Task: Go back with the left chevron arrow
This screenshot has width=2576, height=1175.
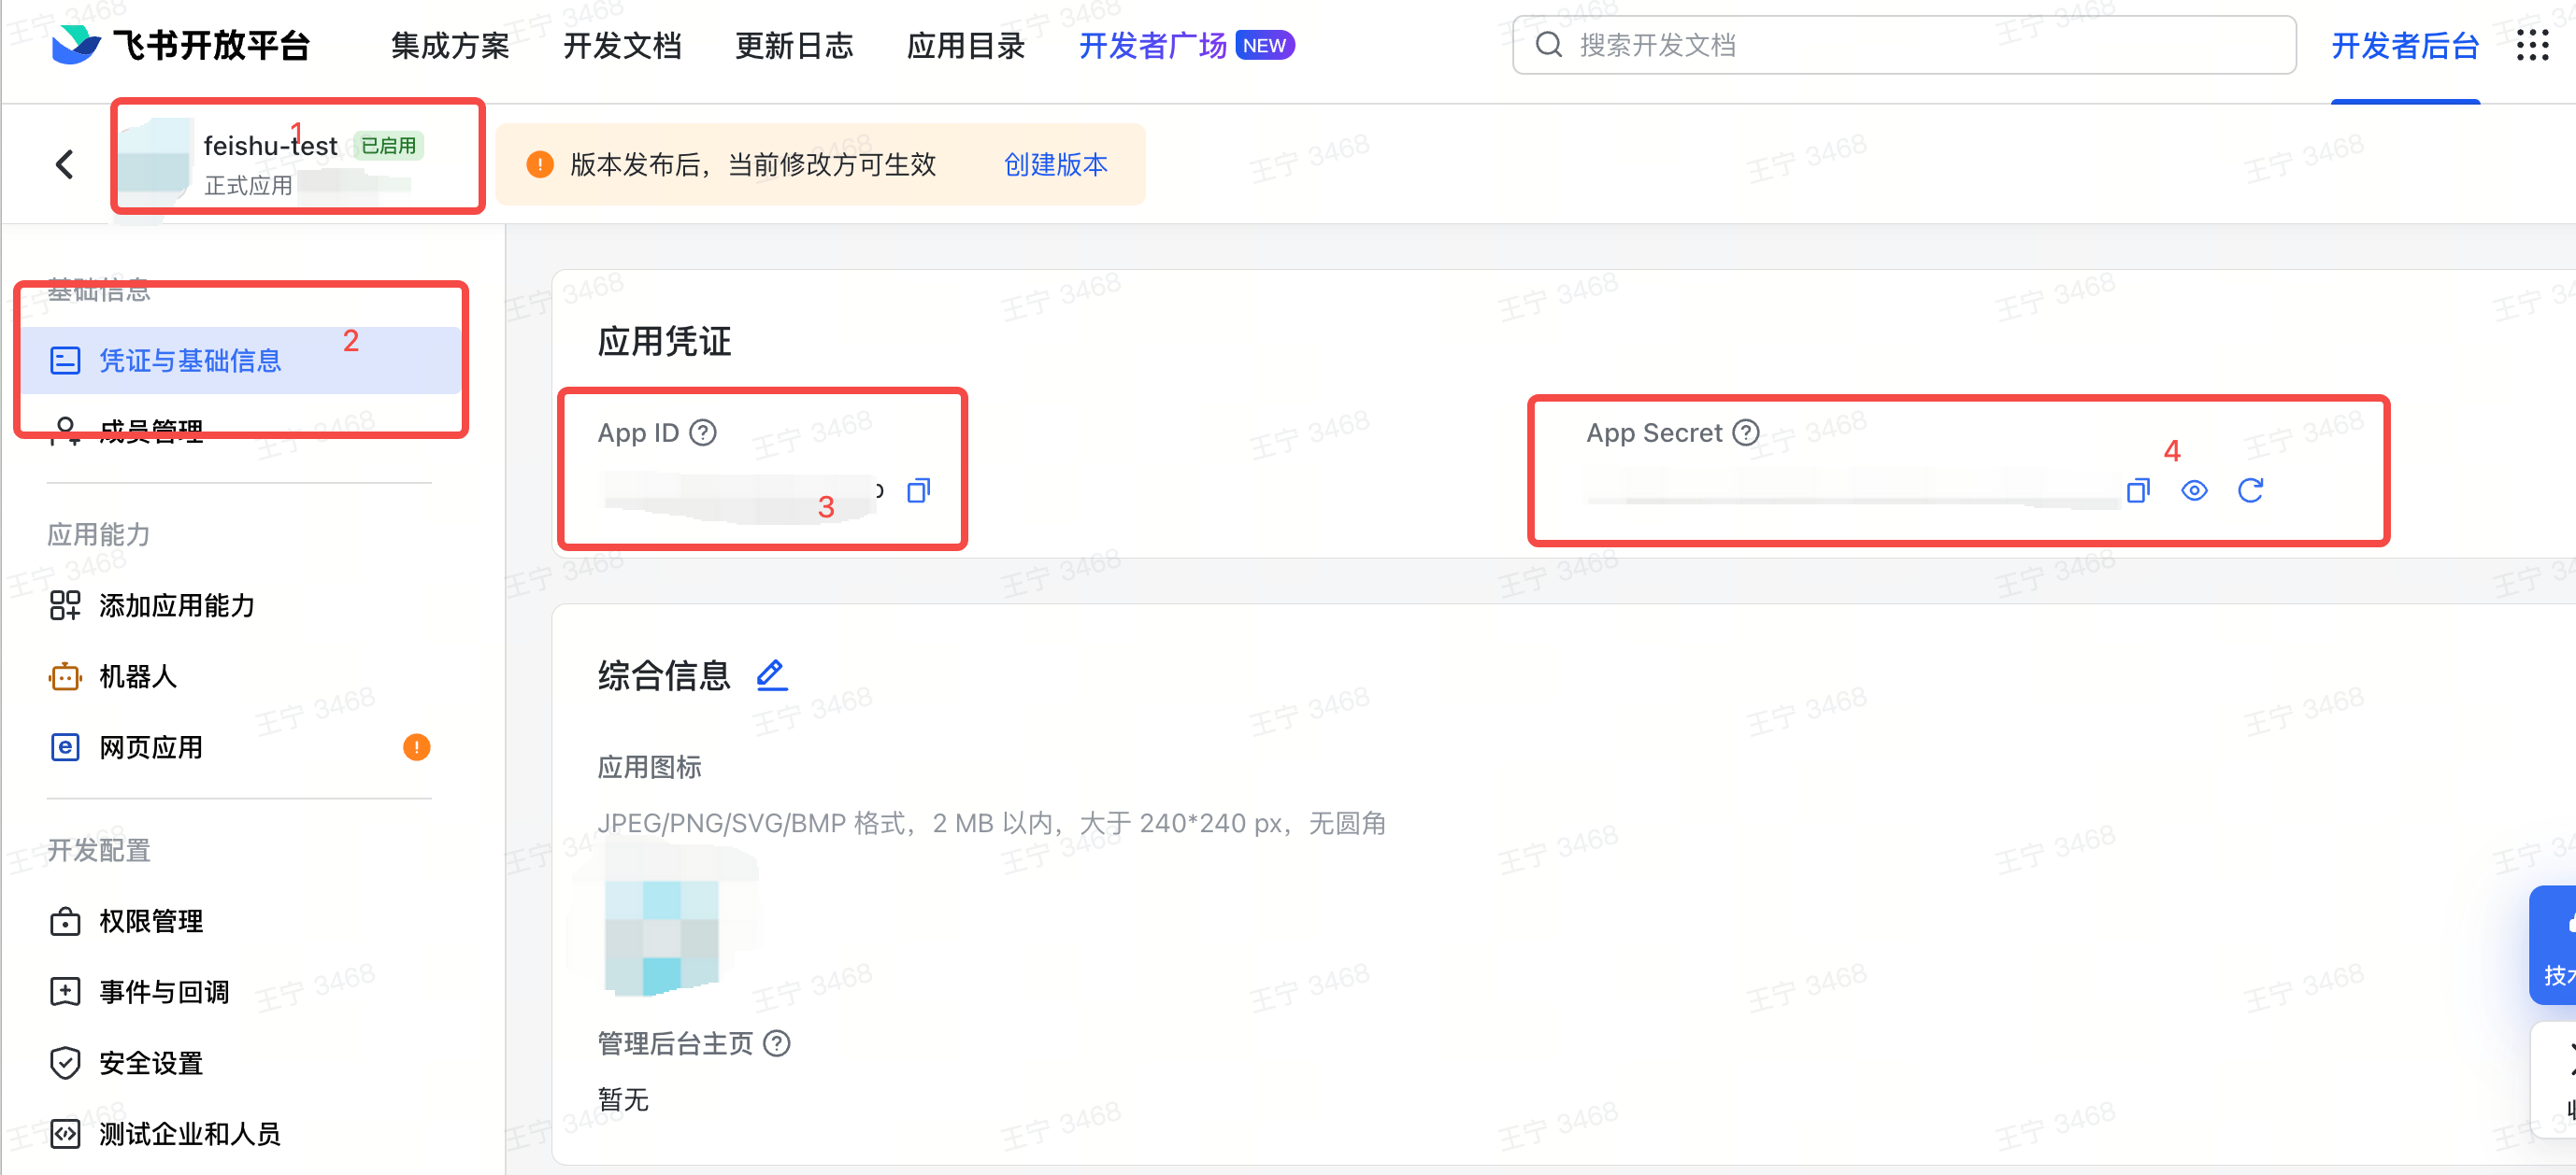Action: click(x=65, y=163)
